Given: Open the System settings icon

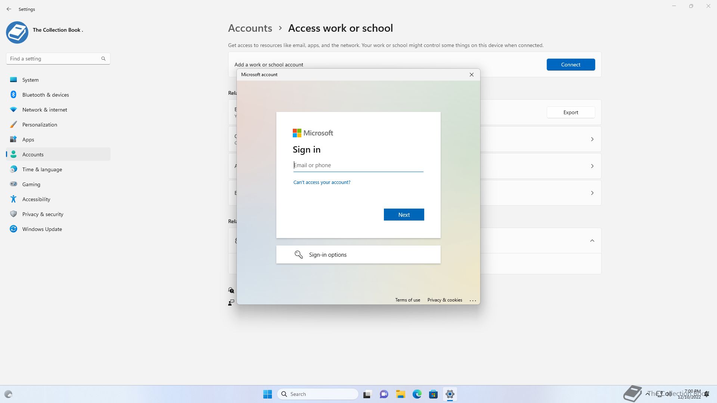Looking at the screenshot, I should (13, 79).
